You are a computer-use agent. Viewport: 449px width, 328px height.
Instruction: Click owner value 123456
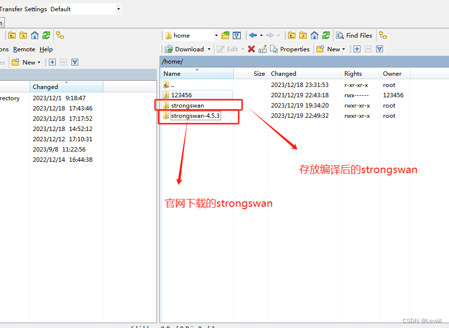click(x=393, y=95)
